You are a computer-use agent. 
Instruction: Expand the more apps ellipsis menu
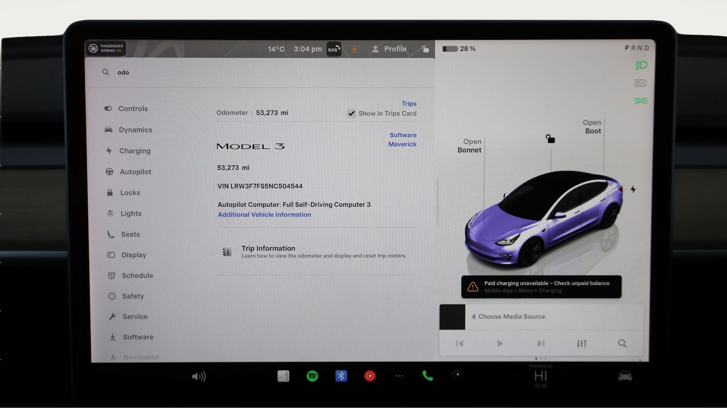click(398, 376)
